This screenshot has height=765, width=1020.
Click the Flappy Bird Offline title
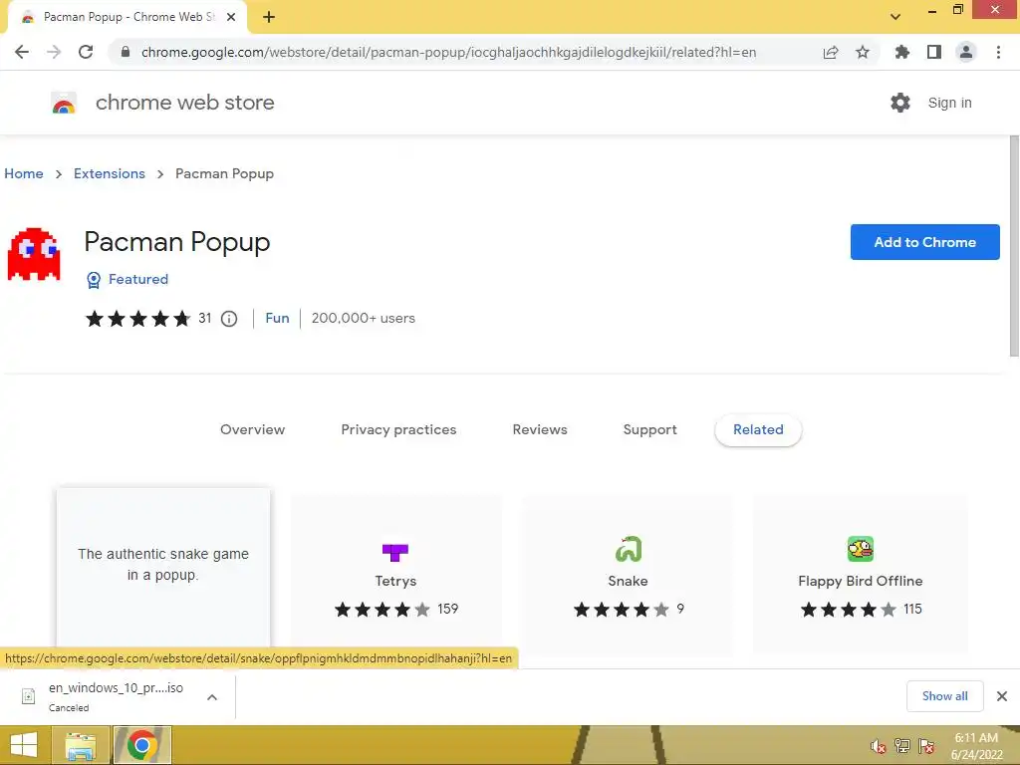tap(860, 581)
